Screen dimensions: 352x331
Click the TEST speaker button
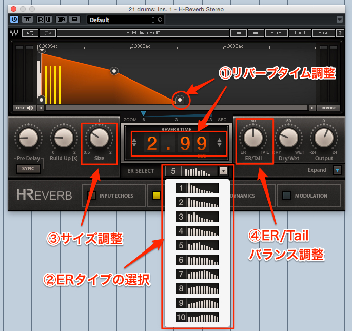24,108
